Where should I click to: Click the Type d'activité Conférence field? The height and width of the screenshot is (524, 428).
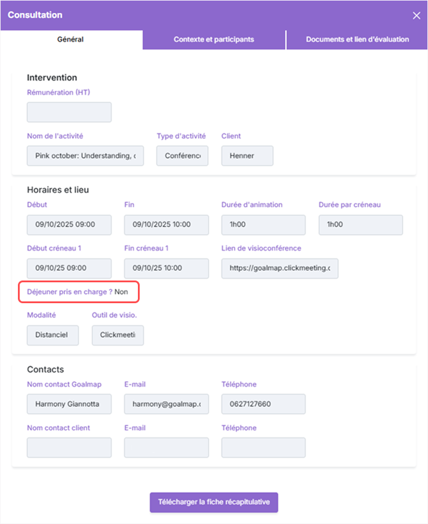[182, 156]
